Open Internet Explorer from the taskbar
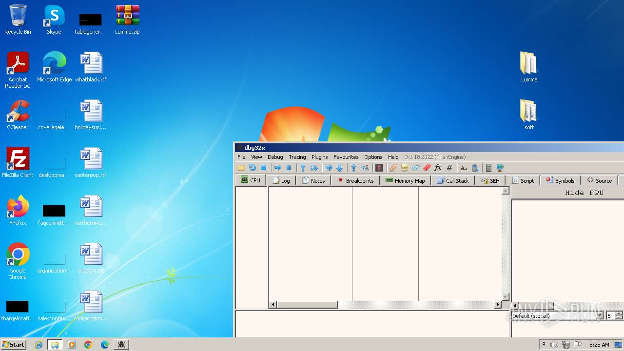This screenshot has height=351, width=624. click(39, 345)
